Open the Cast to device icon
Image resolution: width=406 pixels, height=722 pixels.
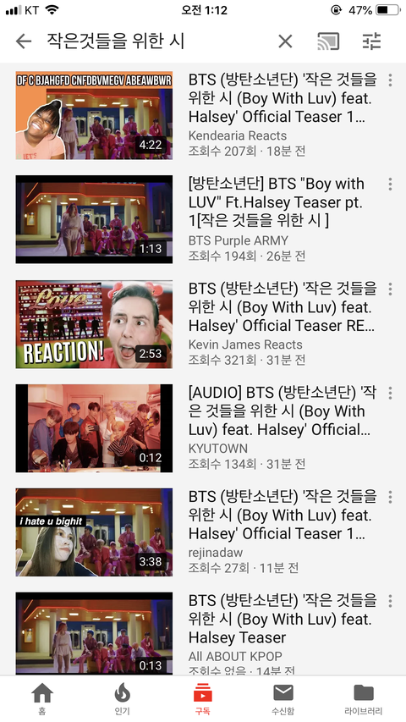[x=328, y=41]
